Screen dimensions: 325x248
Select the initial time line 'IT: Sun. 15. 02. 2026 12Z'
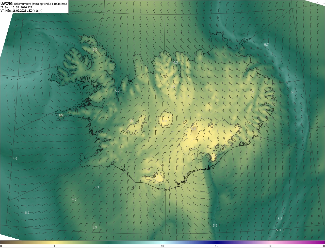click(x=16, y=7)
